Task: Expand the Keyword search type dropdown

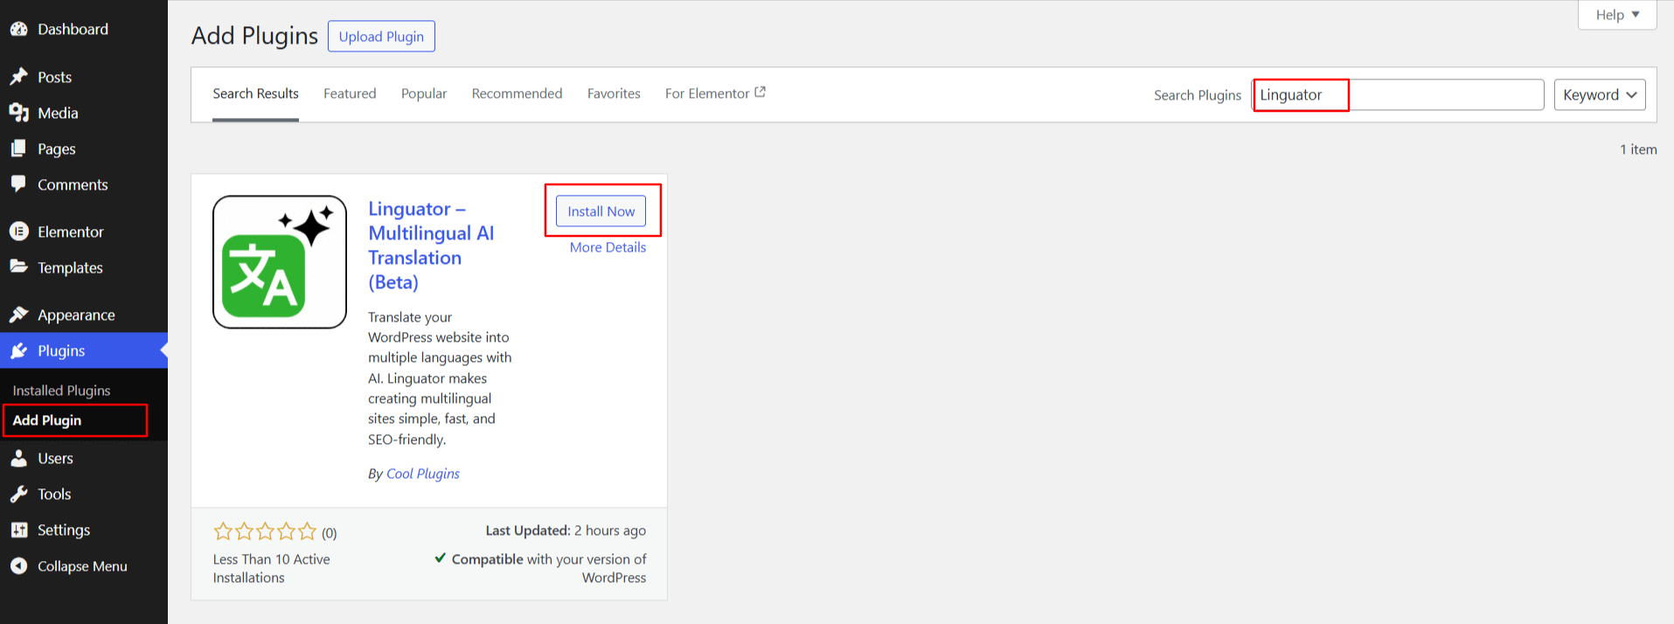Action: click(x=1599, y=94)
